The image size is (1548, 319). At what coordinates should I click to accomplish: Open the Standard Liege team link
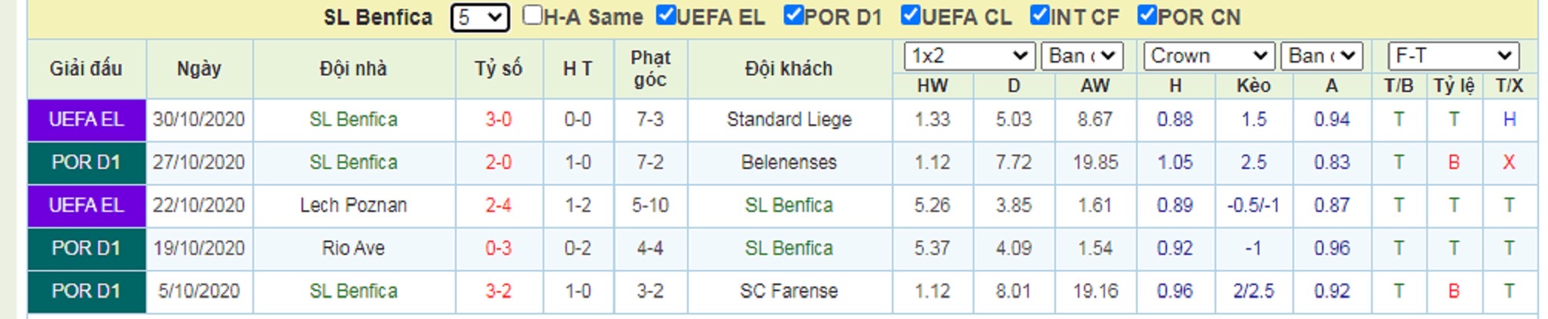click(x=789, y=119)
